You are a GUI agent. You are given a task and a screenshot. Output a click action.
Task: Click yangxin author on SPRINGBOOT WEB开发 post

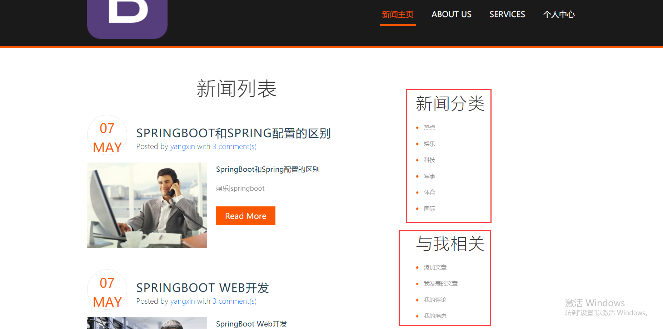tap(183, 301)
